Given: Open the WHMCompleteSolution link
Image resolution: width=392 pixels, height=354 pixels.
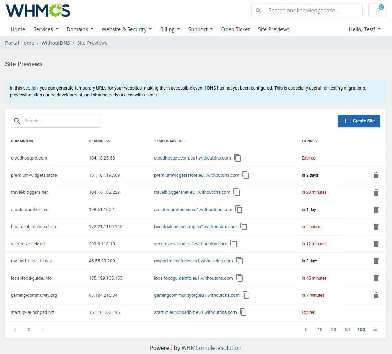Looking at the screenshot, I should coord(211,347).
